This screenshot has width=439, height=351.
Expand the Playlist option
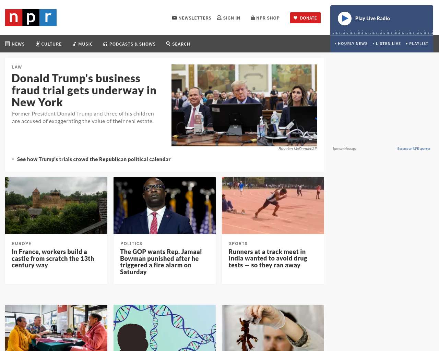click(x=417, y=44)
